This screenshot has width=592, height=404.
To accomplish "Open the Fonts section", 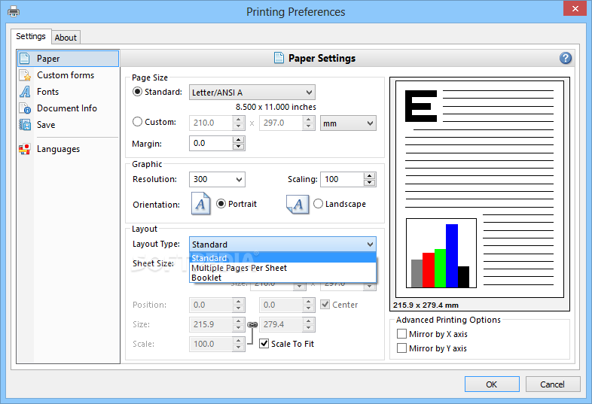I will pyautogui.click(x=68, y=92).
